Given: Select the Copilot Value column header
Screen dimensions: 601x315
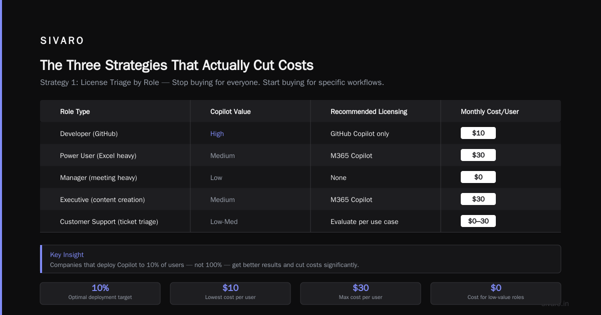Looking at the screenshot, I should point(230,111).
